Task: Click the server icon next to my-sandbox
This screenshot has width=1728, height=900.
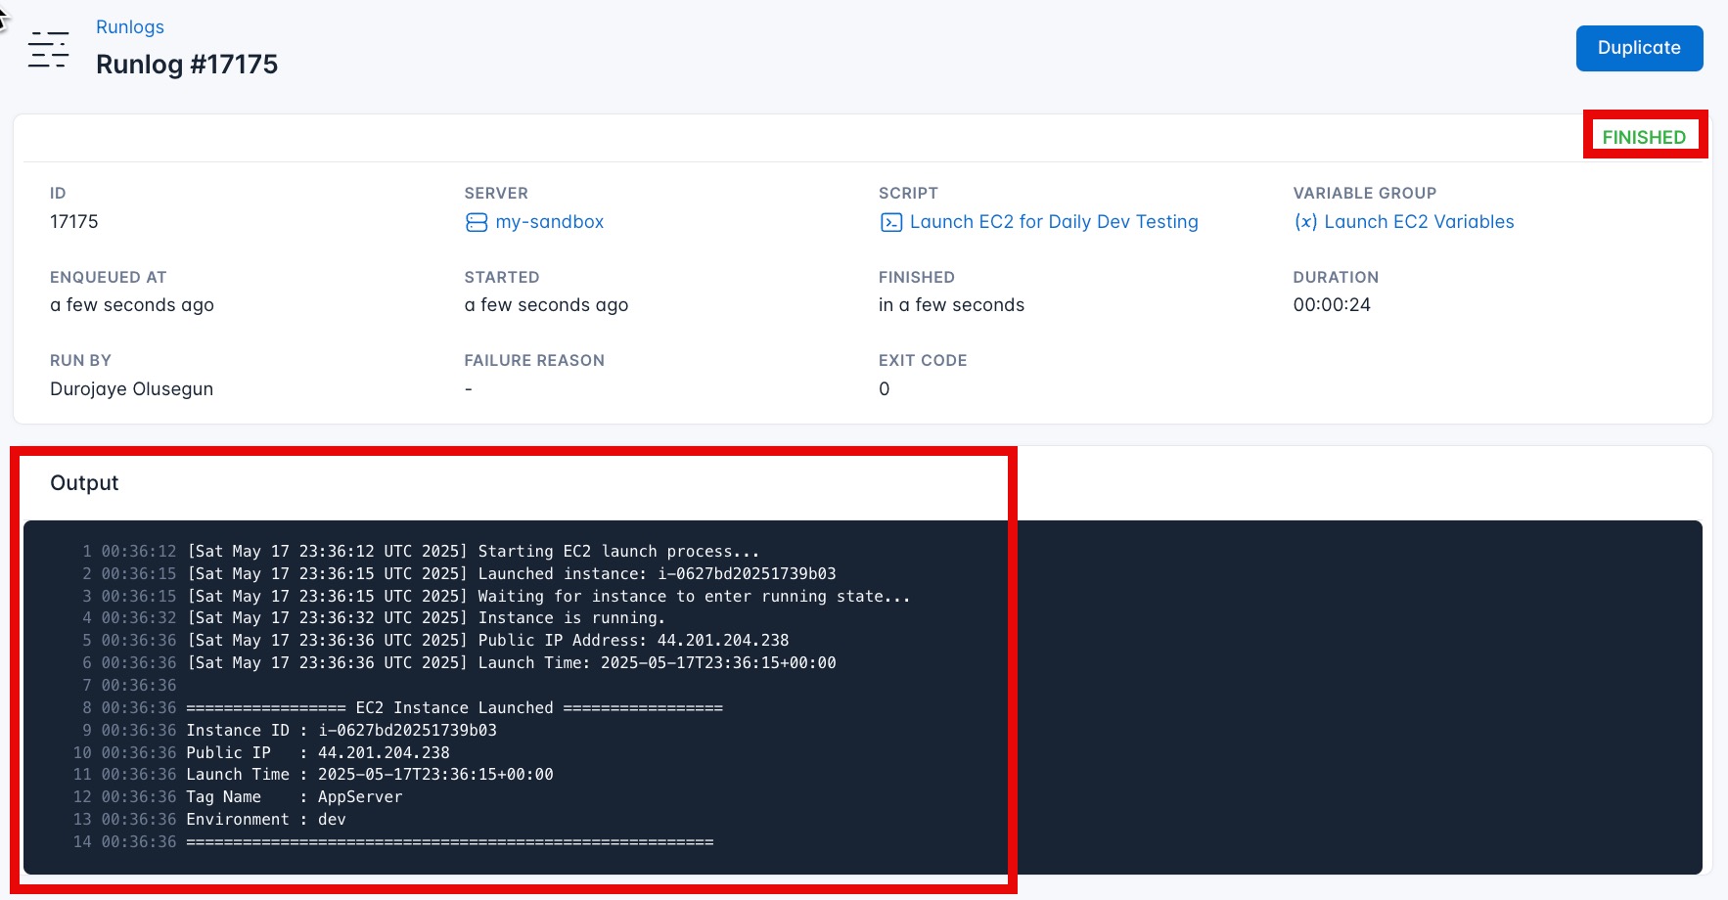Action: pos(477,222)
